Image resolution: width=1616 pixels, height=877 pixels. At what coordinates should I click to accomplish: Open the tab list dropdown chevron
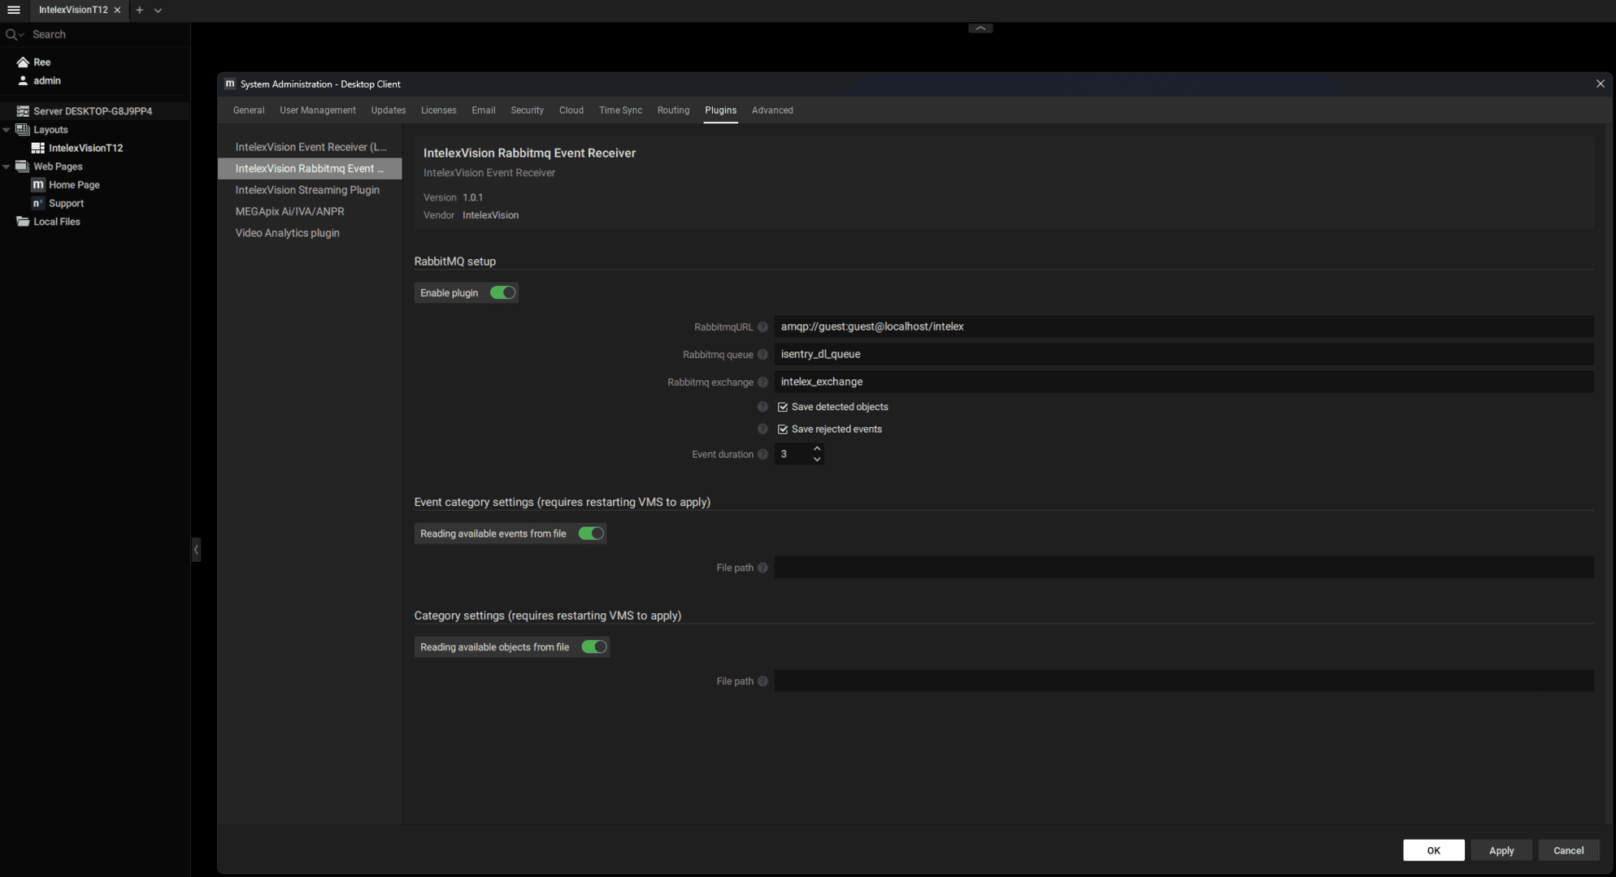(x=158, y=10)
